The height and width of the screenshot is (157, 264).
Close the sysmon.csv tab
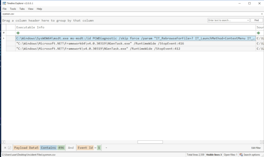coord(262,14)
